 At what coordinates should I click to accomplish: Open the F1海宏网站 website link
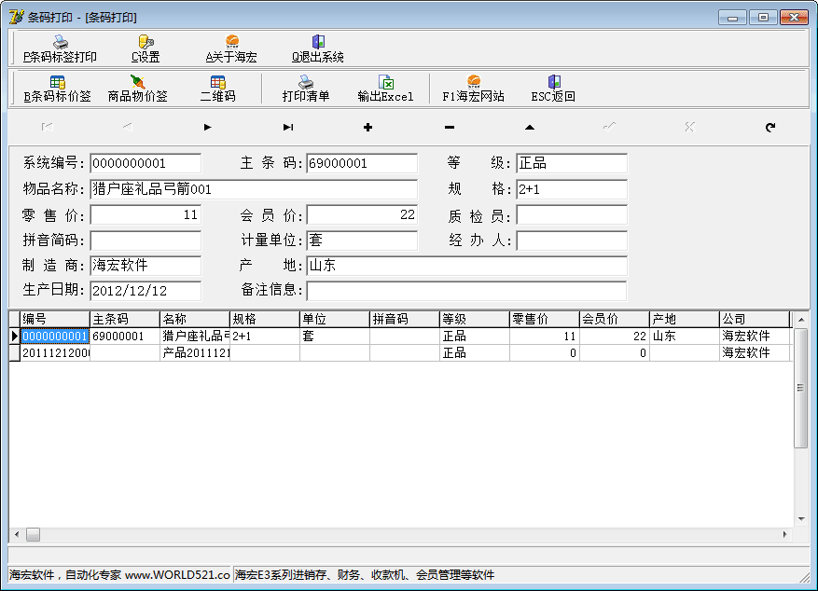point(473,82)
